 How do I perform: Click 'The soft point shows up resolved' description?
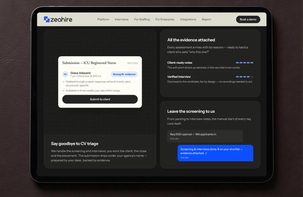coord(204,68)
